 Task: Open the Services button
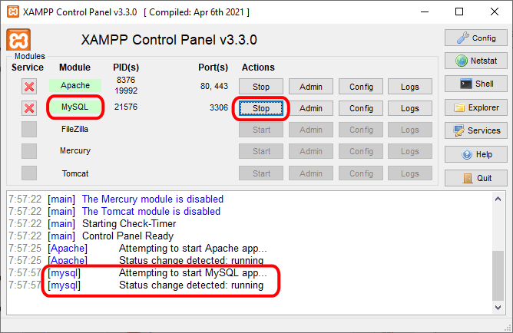(x=475, y=130)
